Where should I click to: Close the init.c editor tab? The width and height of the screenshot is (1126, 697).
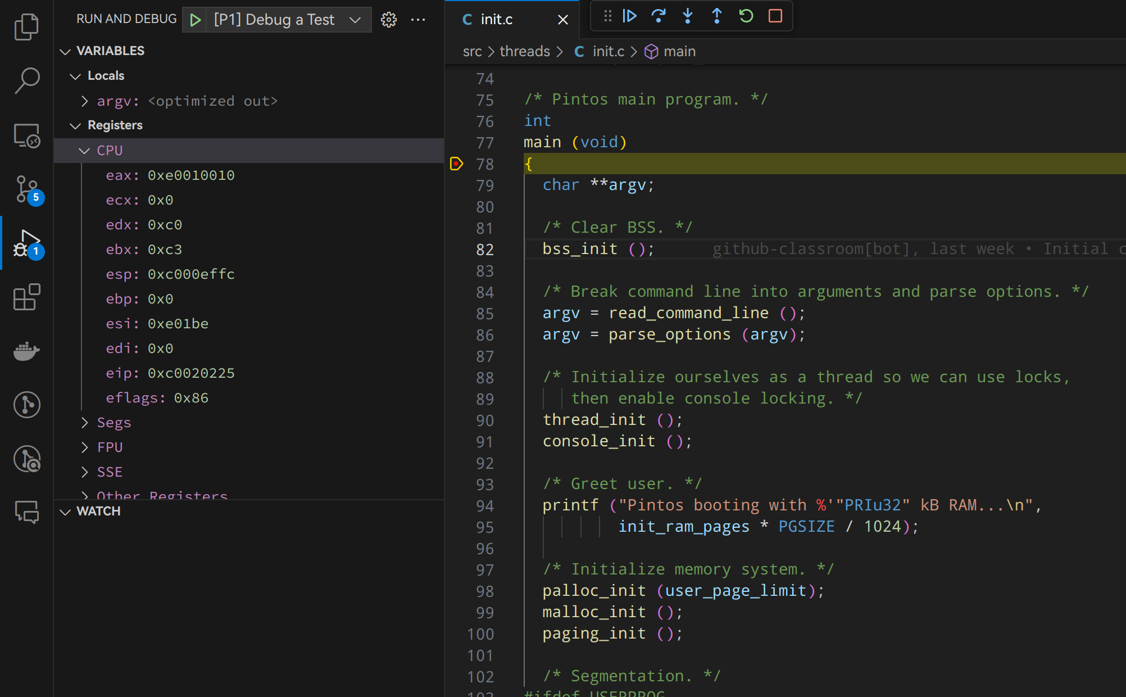[x=562, y=20]
